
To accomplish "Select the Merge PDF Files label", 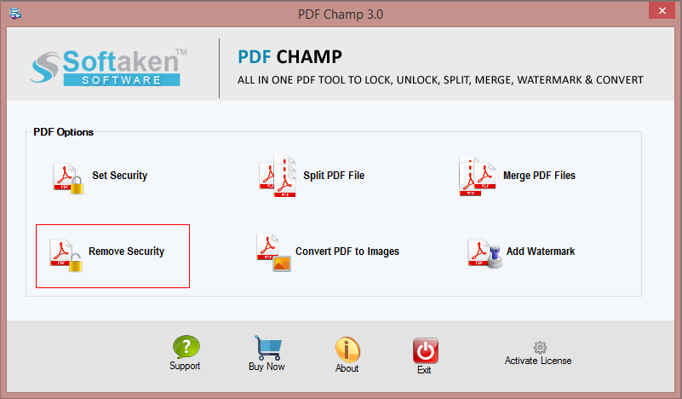I will point(539,176).
